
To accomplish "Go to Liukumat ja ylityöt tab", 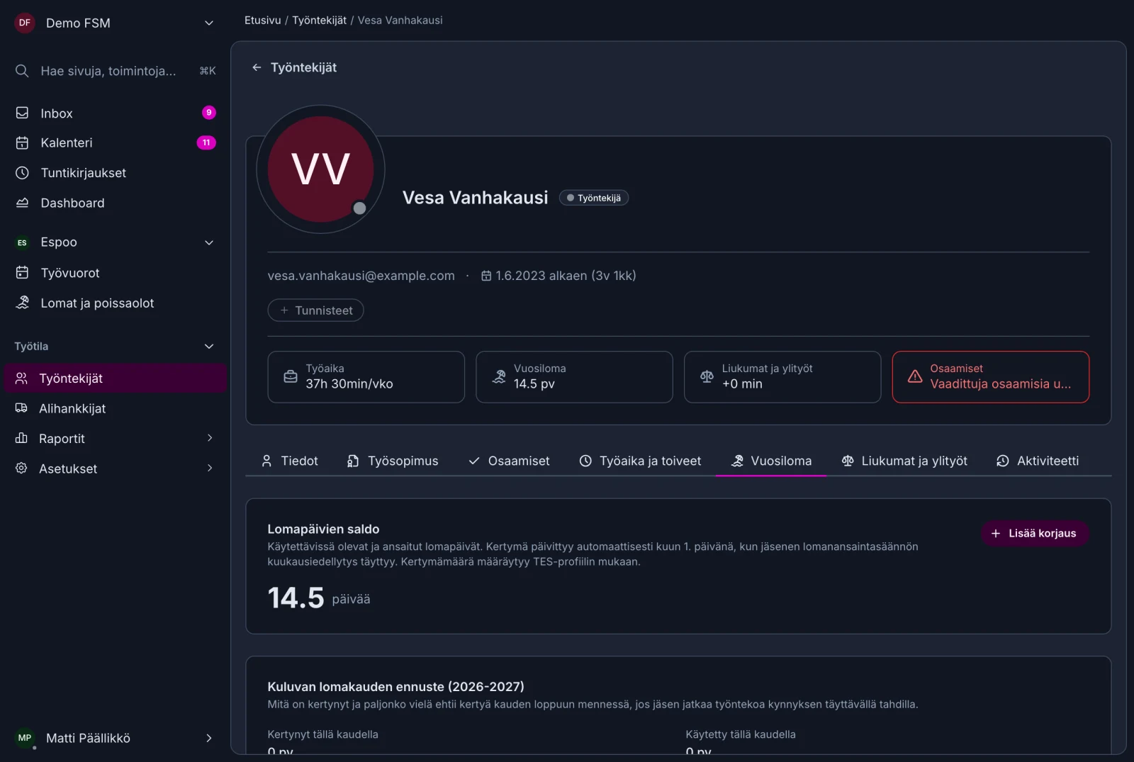I will coord(904,461).
